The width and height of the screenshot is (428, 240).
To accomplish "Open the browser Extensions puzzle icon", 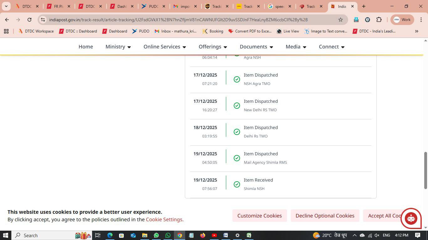I will (379, 20).
